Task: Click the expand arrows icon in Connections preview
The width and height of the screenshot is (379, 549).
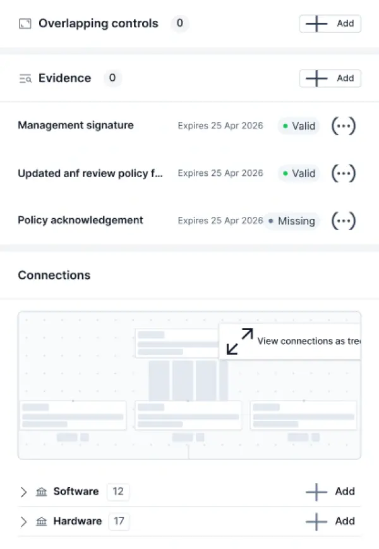Action: click(239, 342)
